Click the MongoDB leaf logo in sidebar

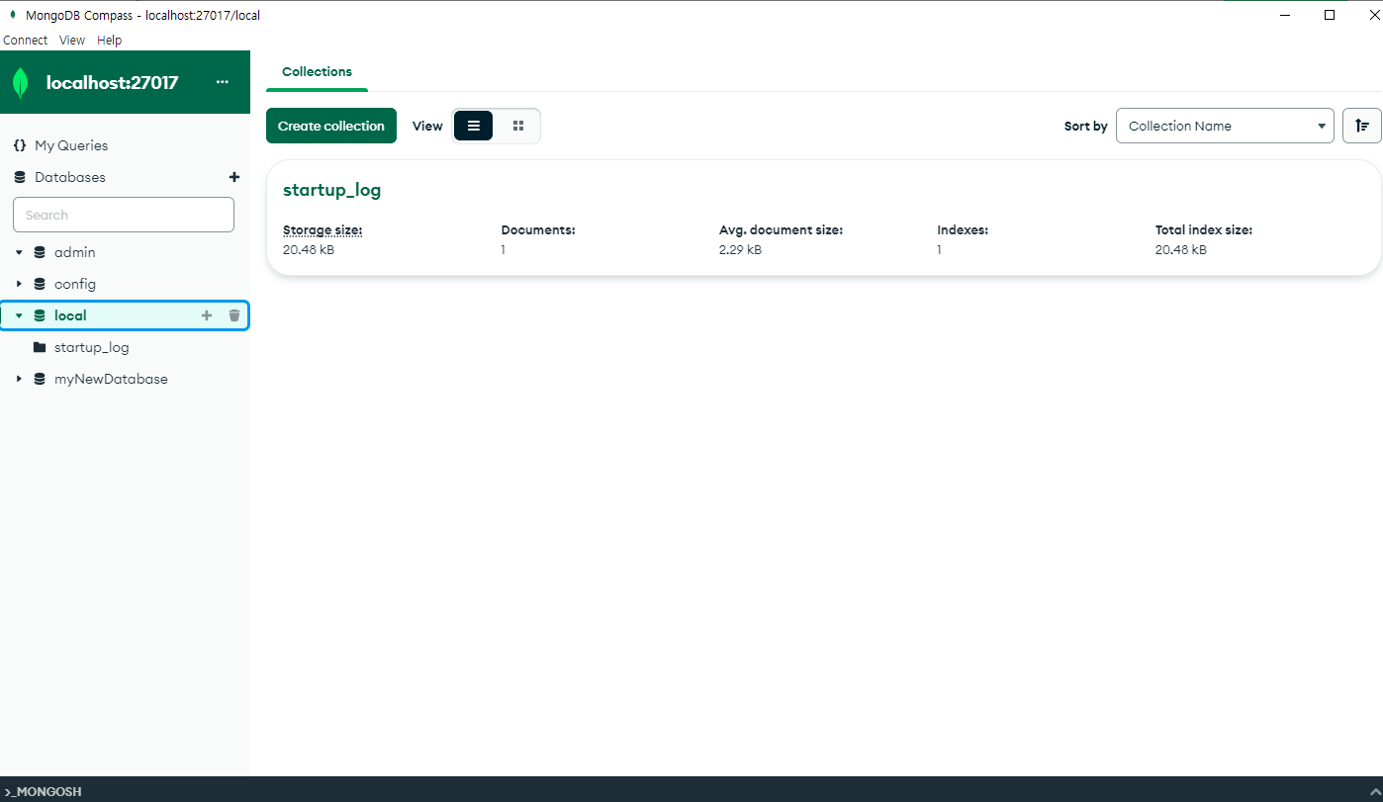[20, 83]
